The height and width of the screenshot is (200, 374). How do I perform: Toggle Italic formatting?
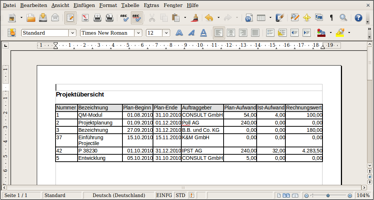click(191, 33)
